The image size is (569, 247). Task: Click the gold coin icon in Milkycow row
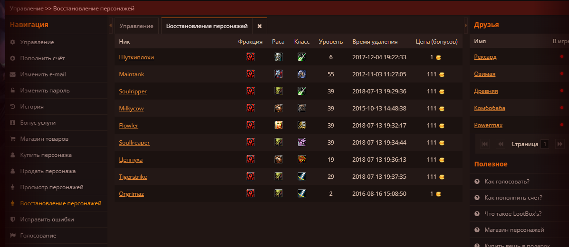[442, 108]
